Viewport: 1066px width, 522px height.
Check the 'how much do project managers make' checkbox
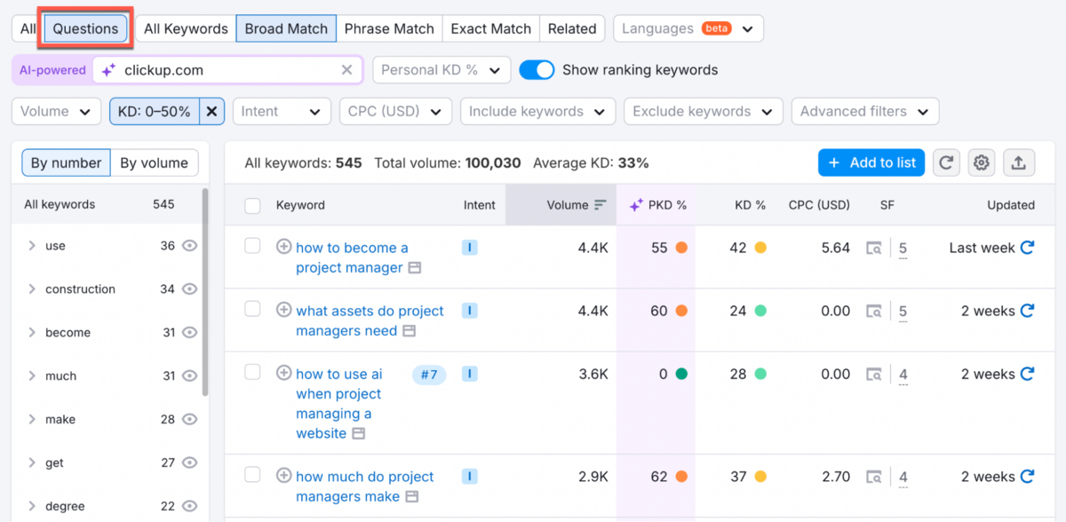252,475
